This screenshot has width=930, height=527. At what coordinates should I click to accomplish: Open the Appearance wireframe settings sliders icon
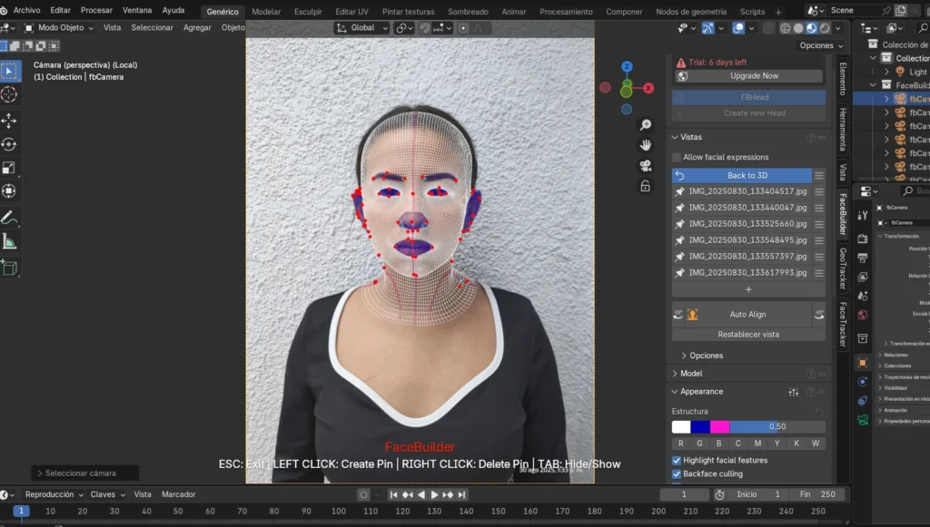click(x=794, y=390)
